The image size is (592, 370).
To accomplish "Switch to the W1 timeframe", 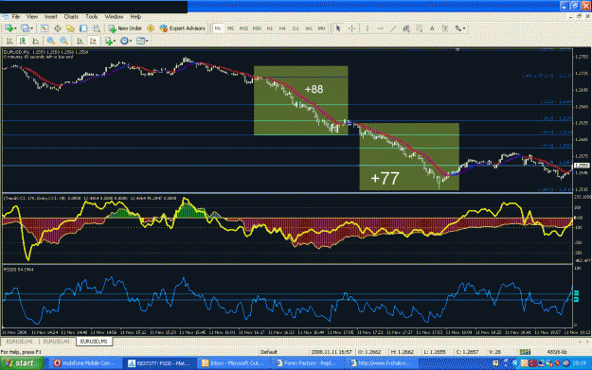I will [309, 28].
